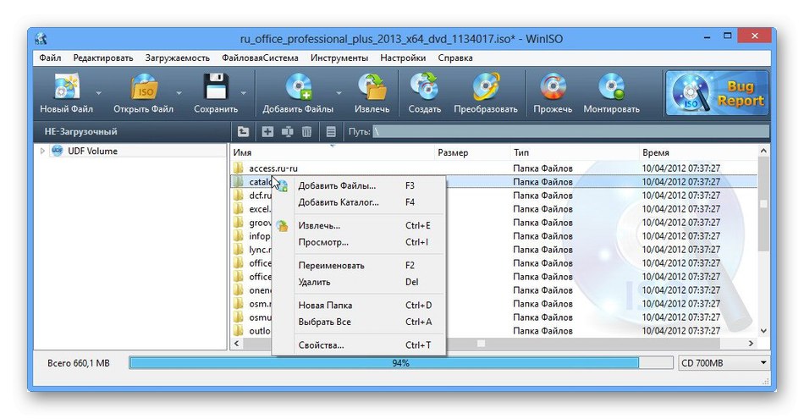Click the horizontal scrollbar left arrow
This screenshot has width=804, height=419.
(x=236, y=344)
